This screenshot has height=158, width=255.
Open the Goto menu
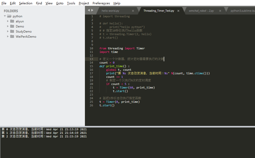point(60,3)
